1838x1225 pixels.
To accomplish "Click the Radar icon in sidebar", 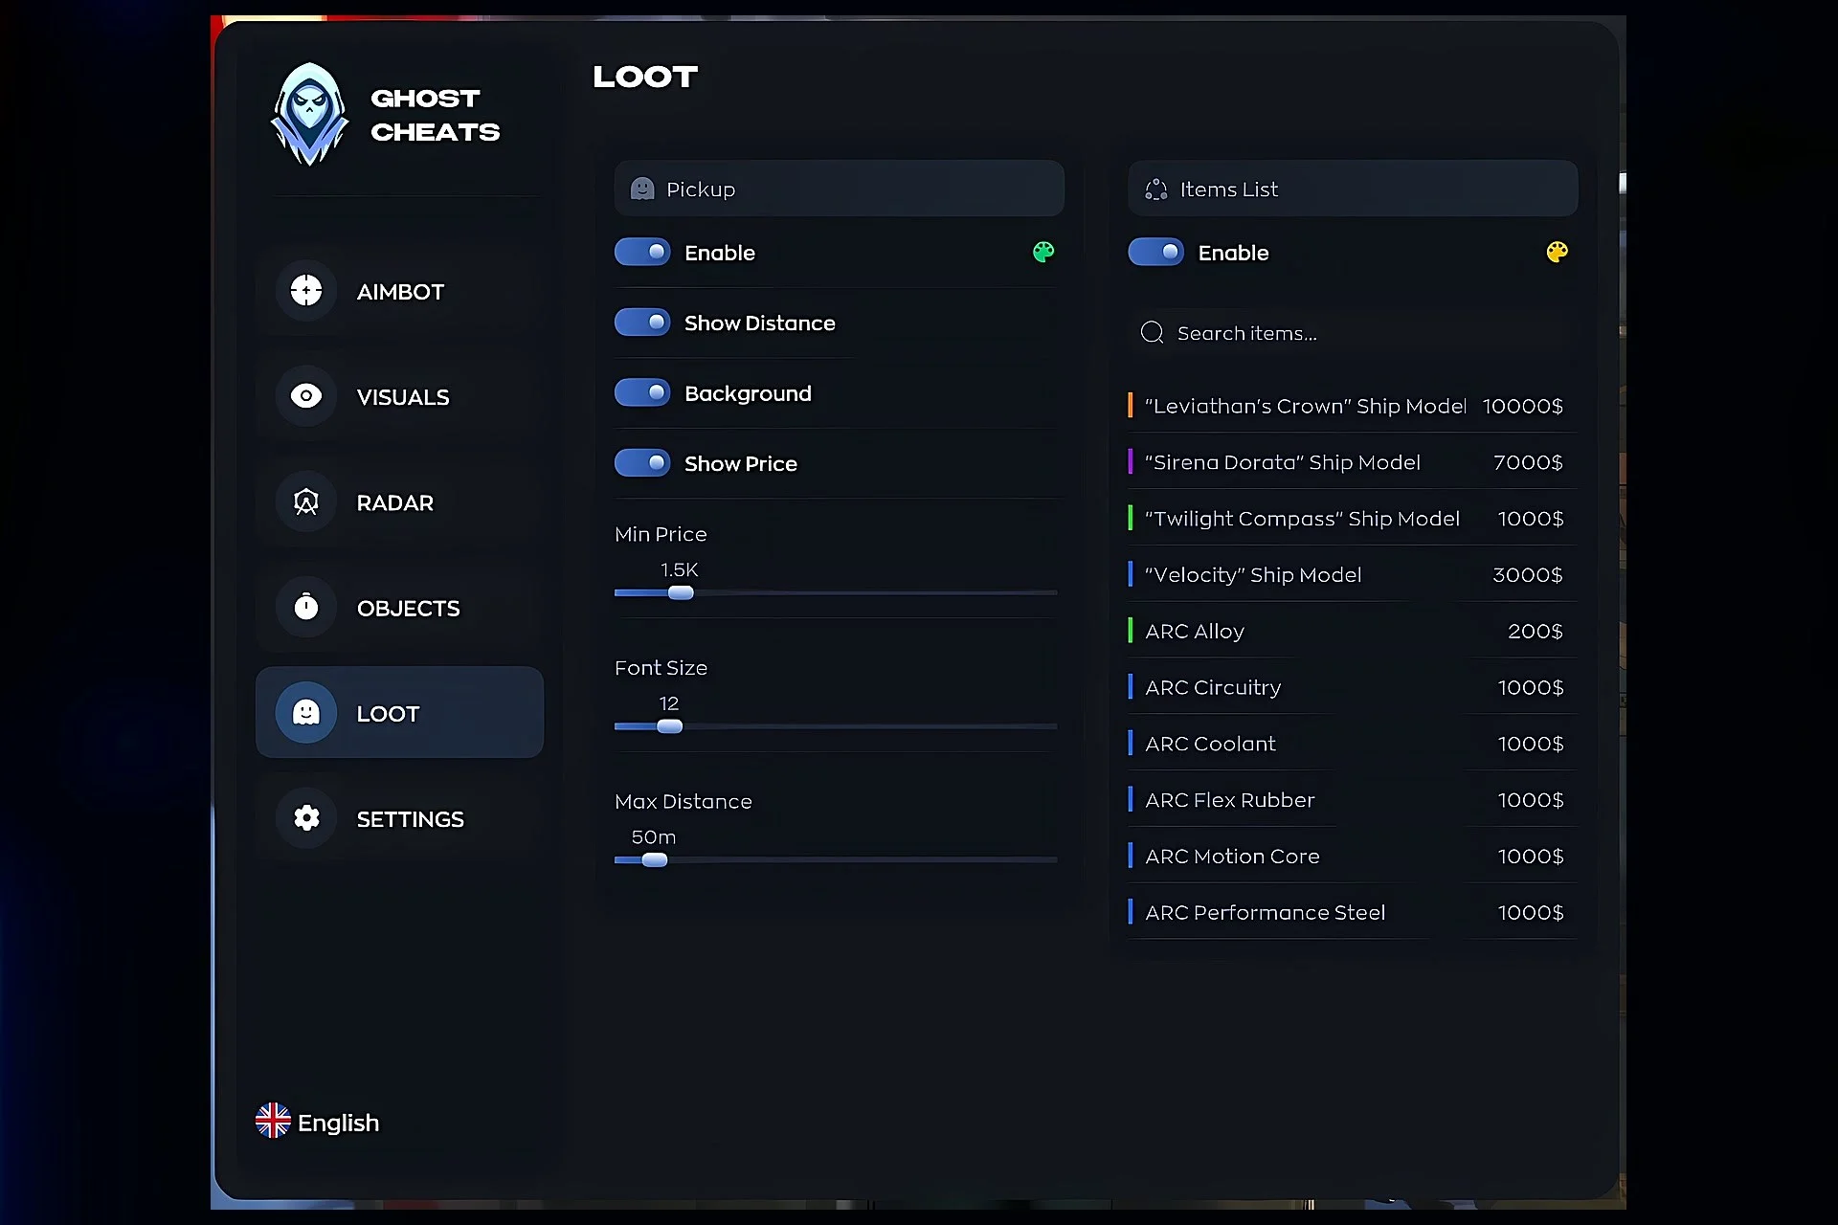I will pos(306,501).
